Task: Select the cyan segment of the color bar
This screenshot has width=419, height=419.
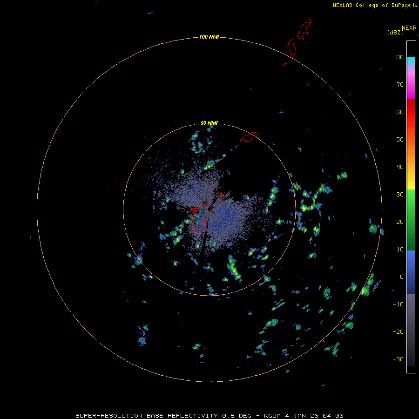Action: click(411, 60)
